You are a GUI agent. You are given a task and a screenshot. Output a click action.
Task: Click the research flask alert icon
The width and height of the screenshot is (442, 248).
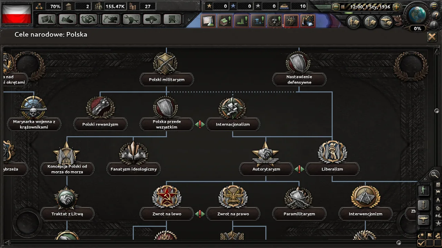point(209,21)
